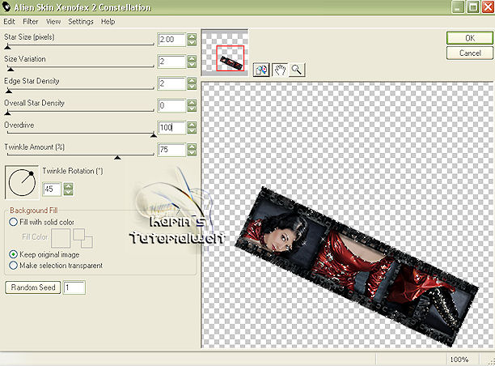This screenshot has height=366, width=495.
Task: Minimize the Xenofex Constellation window
Action: 458,7
